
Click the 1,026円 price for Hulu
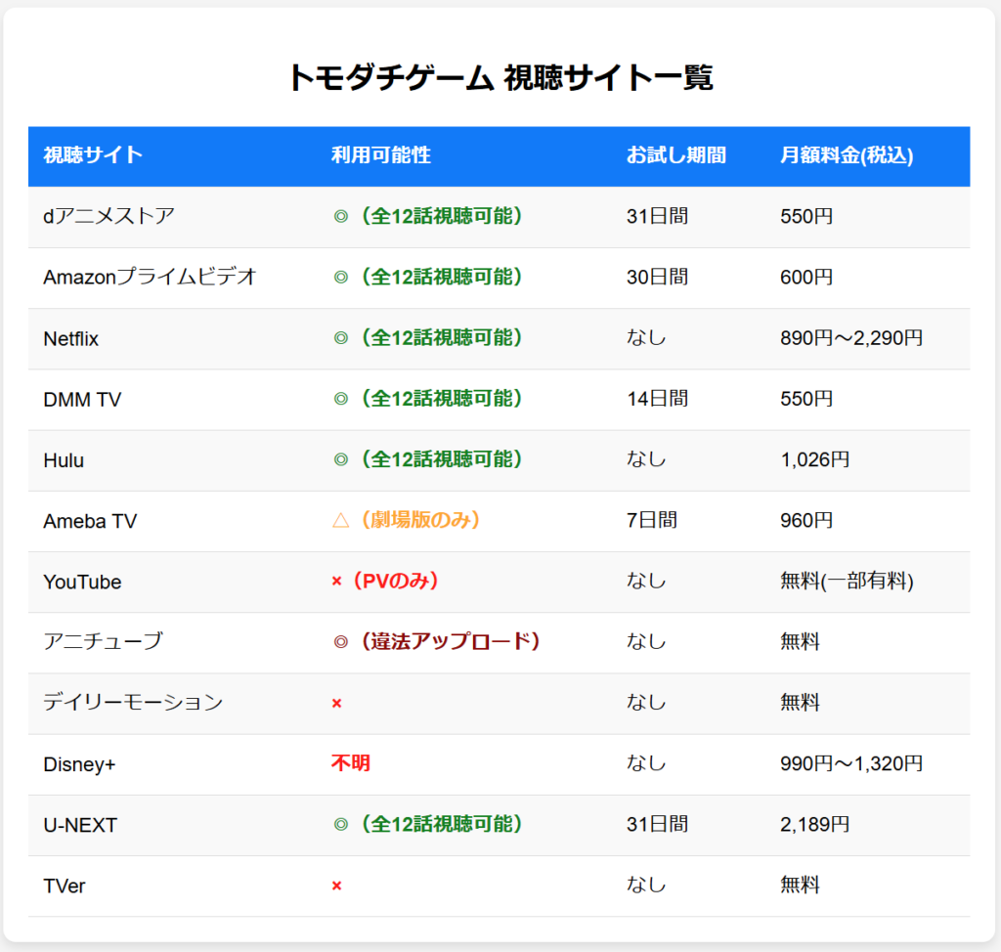point(815,459)
